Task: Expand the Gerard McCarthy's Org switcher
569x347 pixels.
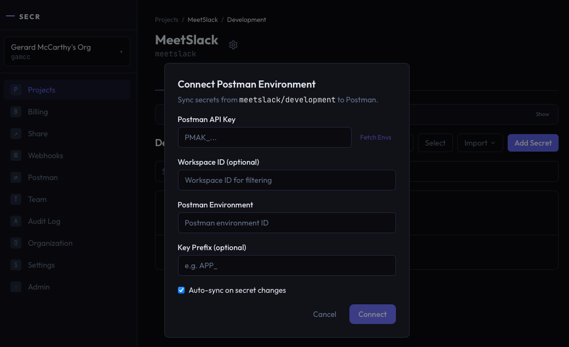Action: click(x=67, y=52)
